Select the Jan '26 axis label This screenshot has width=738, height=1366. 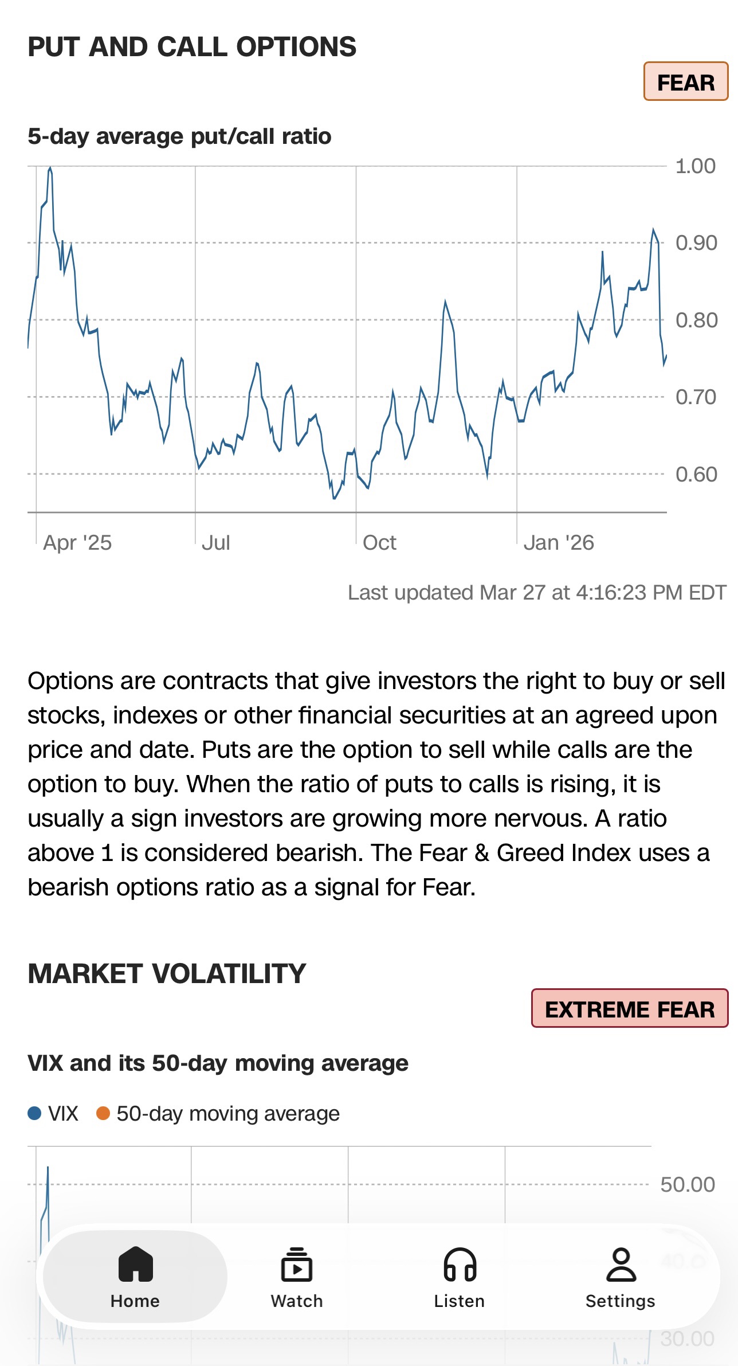[x=559, y=542]
